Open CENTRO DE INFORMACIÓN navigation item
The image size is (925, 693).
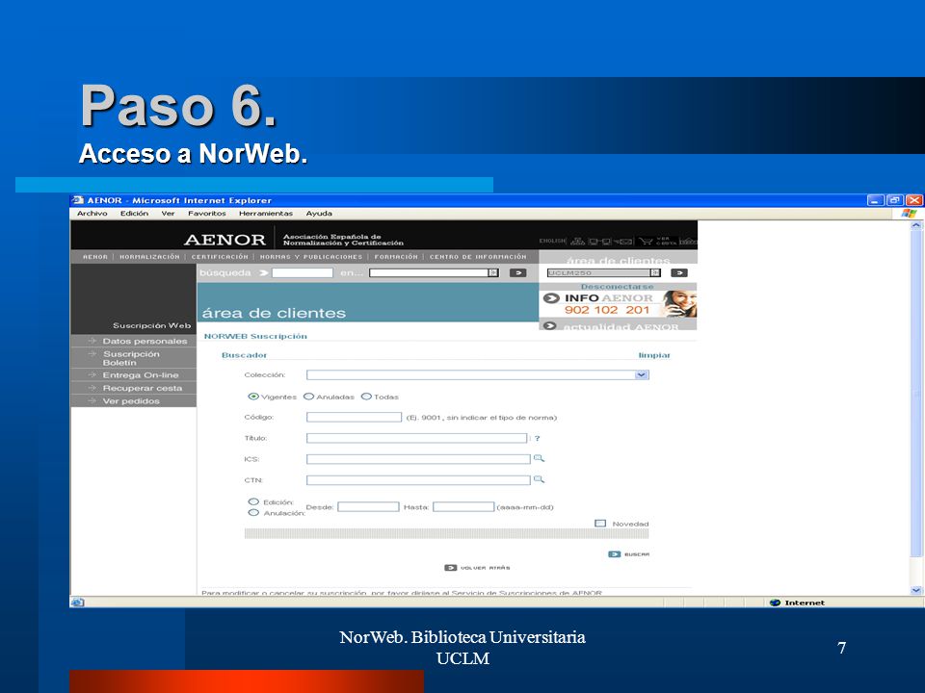pos(478,257)
